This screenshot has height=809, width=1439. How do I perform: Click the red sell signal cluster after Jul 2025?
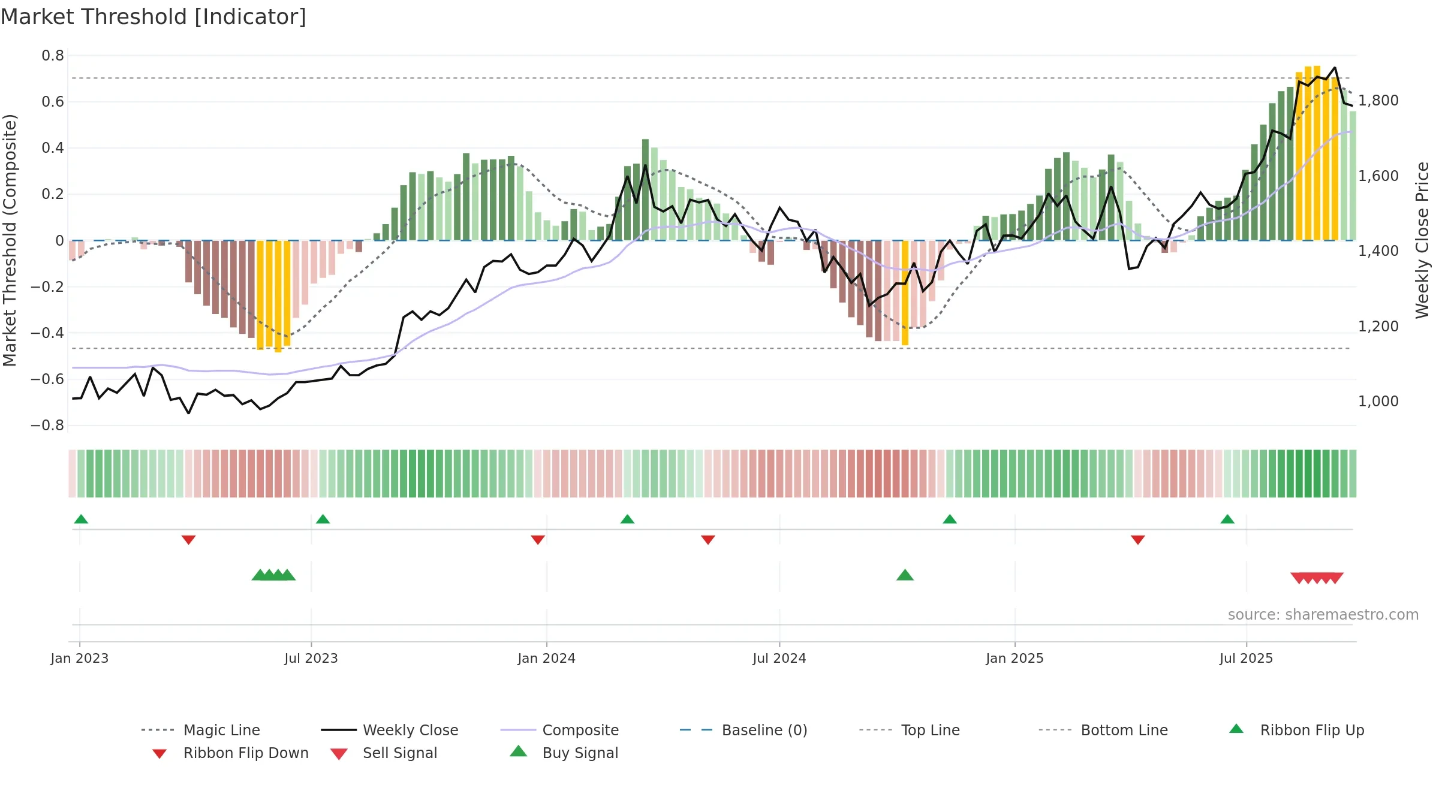point(1317,578)
